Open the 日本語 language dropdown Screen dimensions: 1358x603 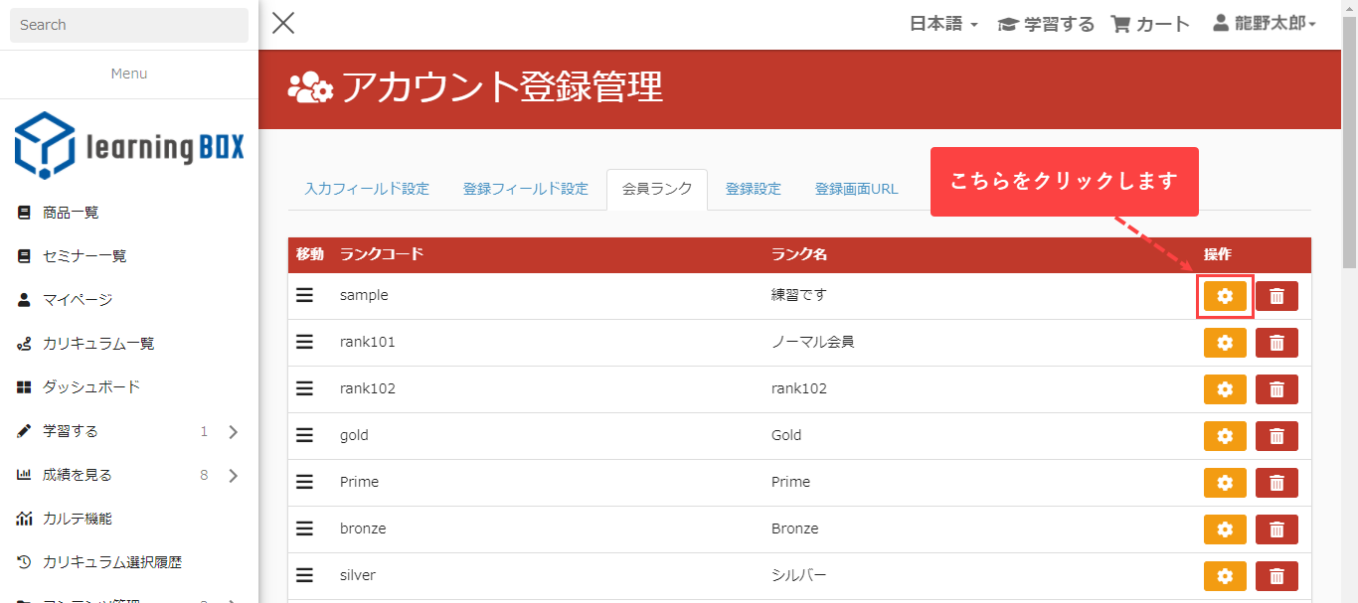(943, 24)
